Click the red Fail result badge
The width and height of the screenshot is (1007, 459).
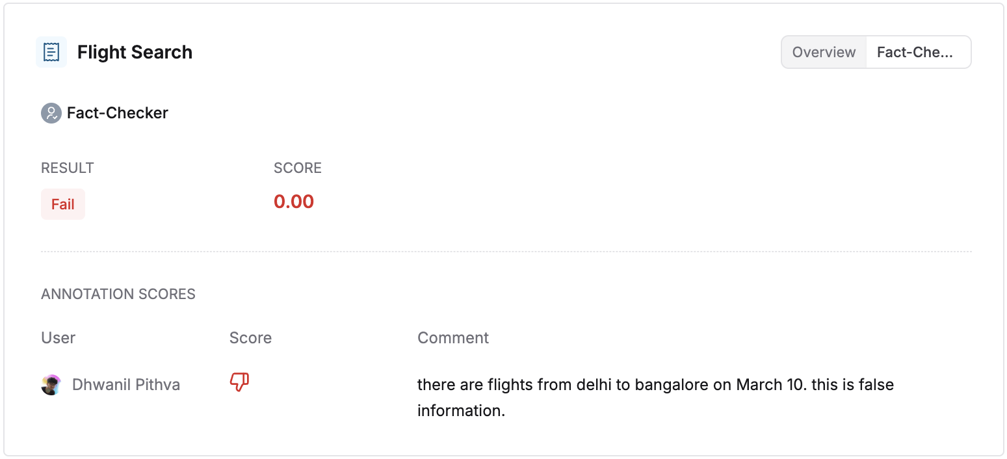[x=63, y=204]
